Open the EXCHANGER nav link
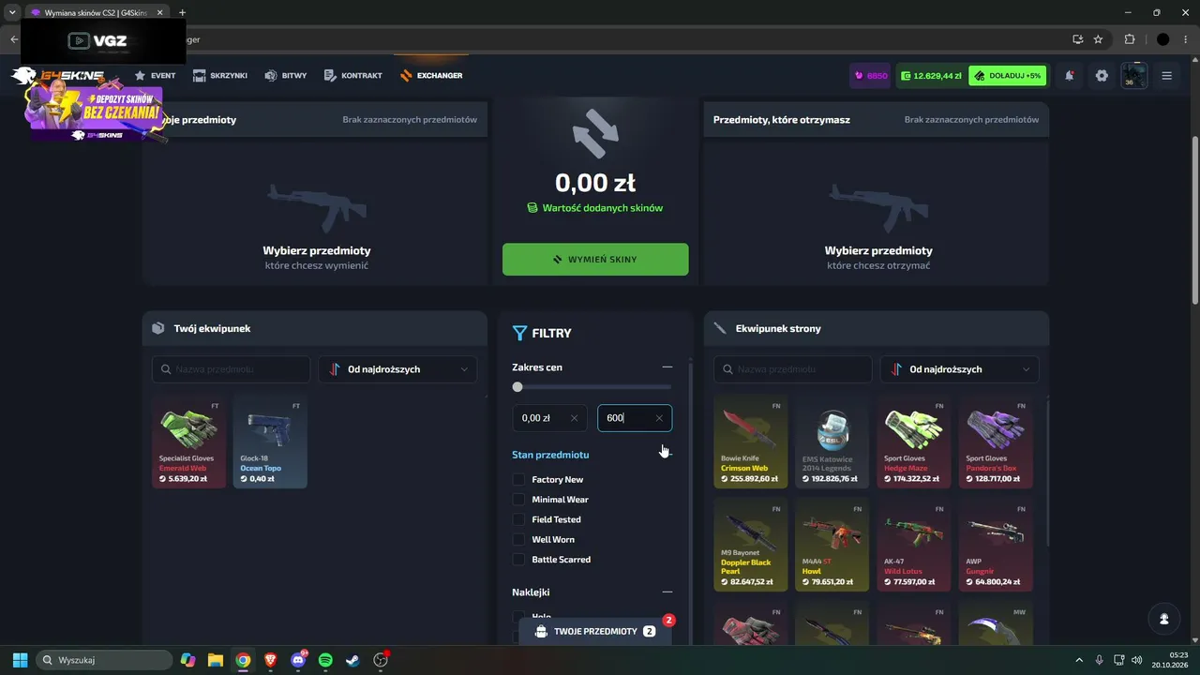The image size is (1200, 675). (x=431, y=76)
